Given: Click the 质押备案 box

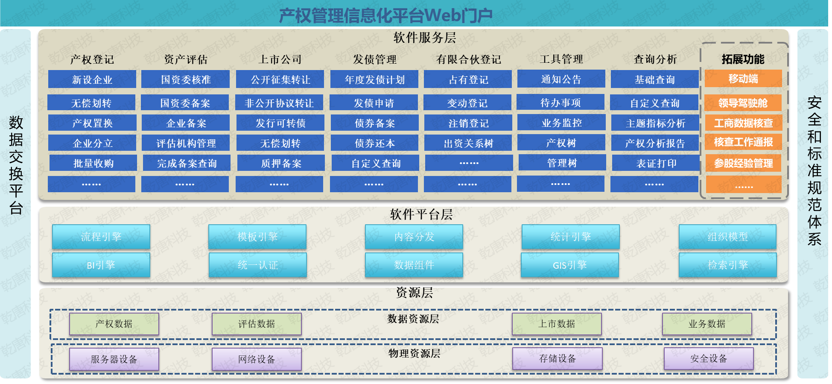Looking at the screenshot, I should (281, 163).
